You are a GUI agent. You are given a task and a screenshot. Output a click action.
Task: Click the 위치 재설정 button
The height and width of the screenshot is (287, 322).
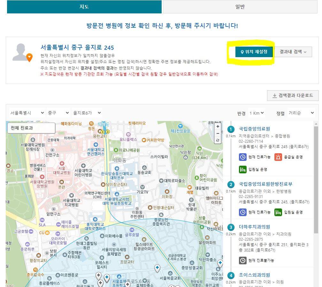[254, 52]
